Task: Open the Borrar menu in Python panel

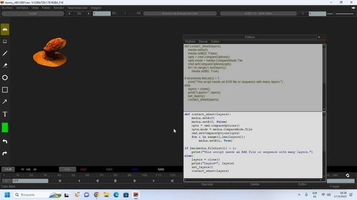Action: pos(203,42)
